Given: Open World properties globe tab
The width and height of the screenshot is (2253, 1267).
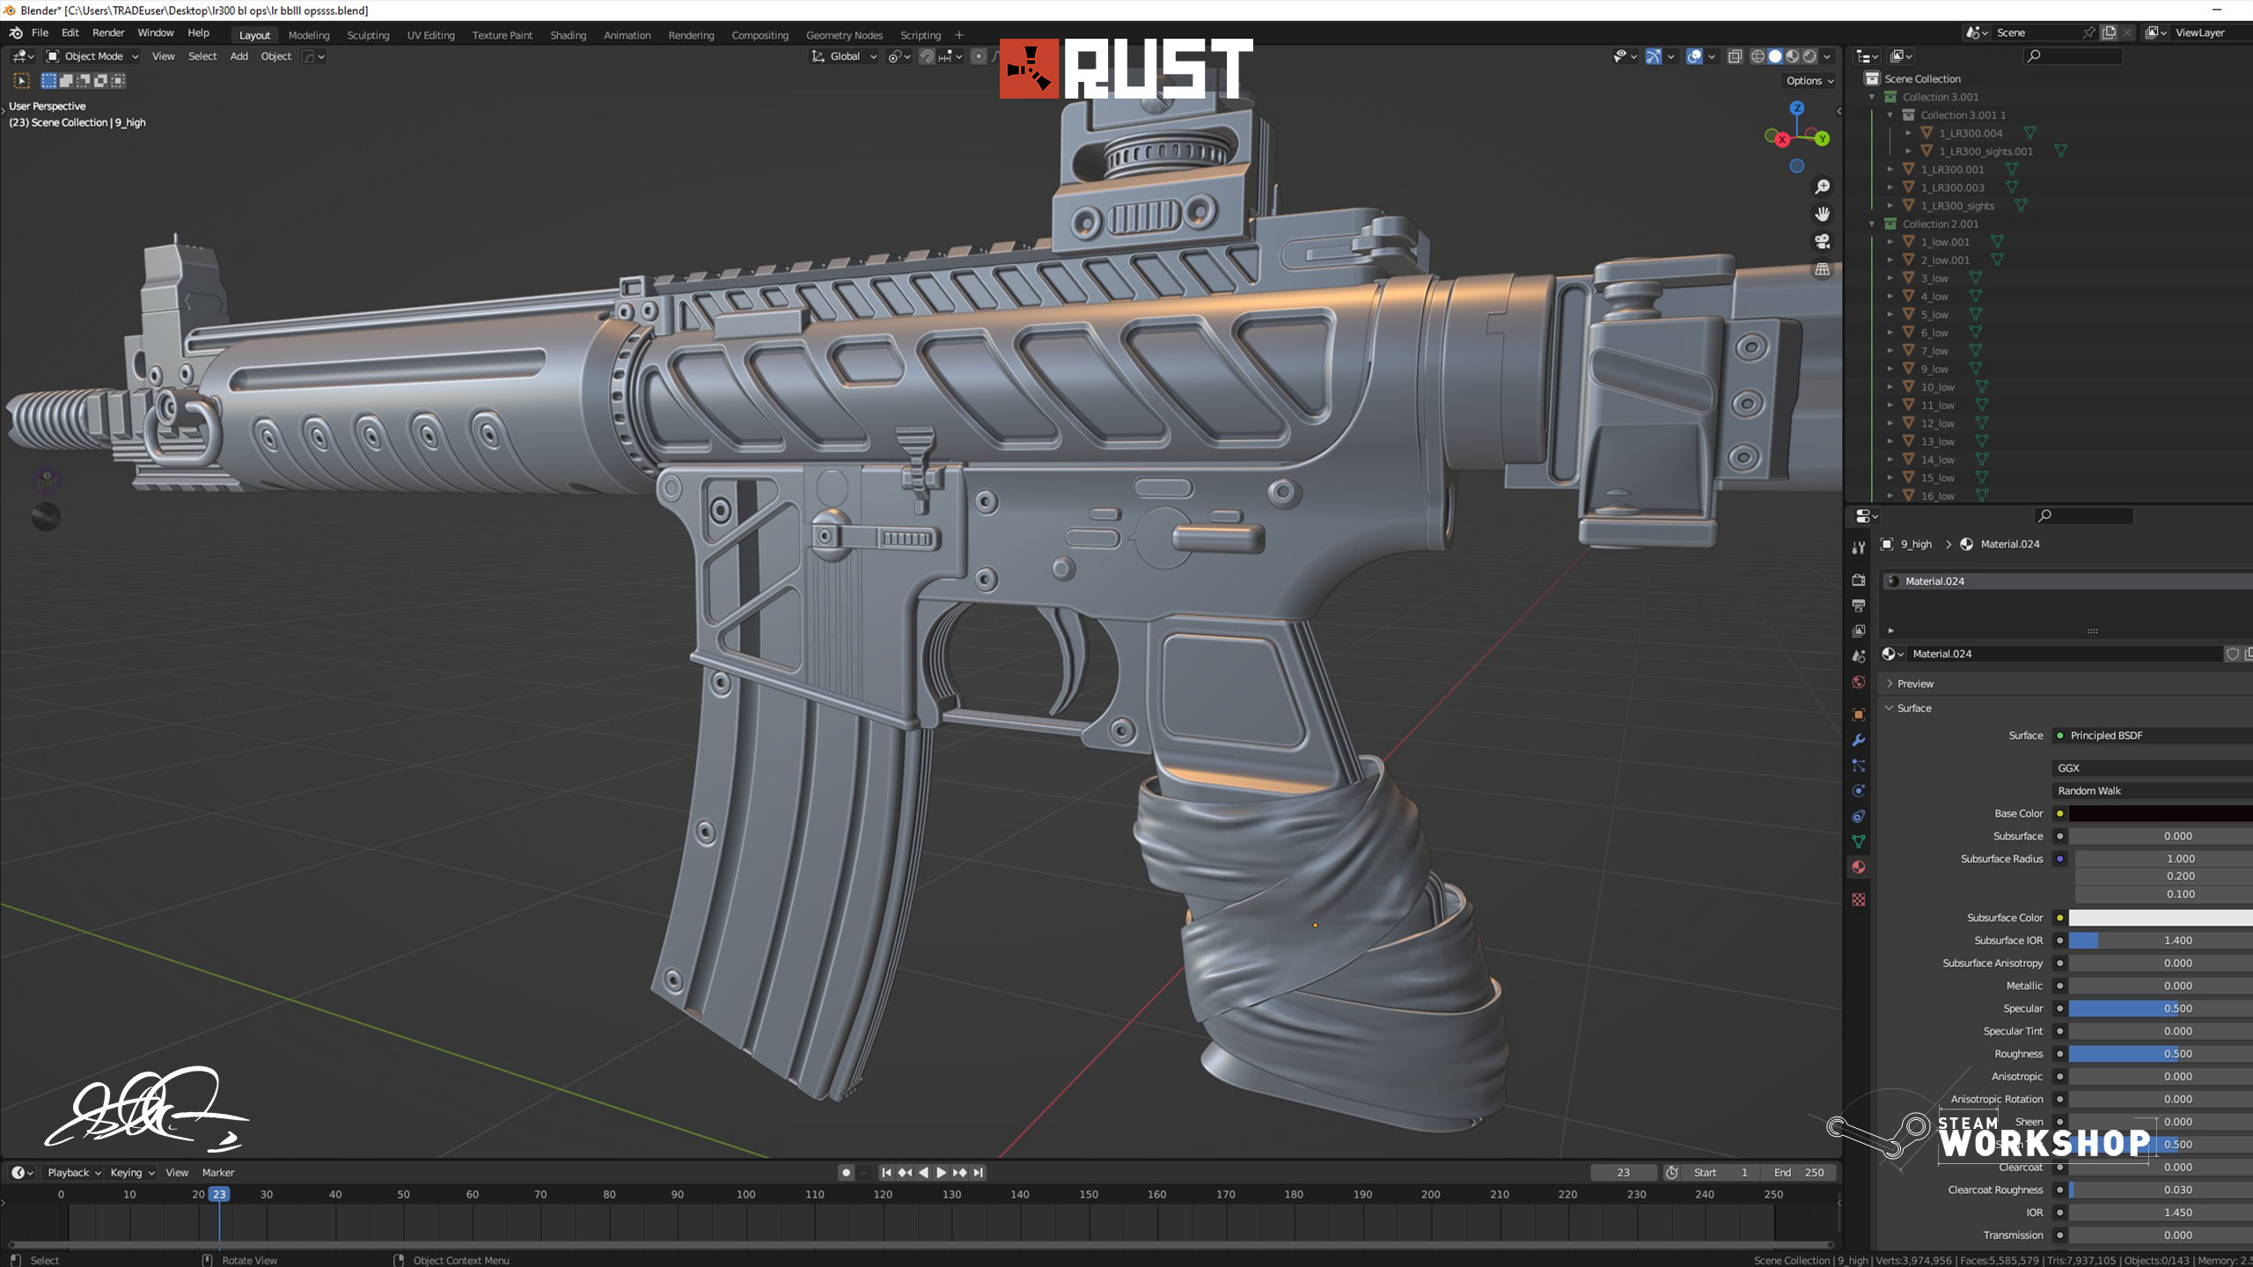Looking at the screenshot, I should click(1858, 682).
